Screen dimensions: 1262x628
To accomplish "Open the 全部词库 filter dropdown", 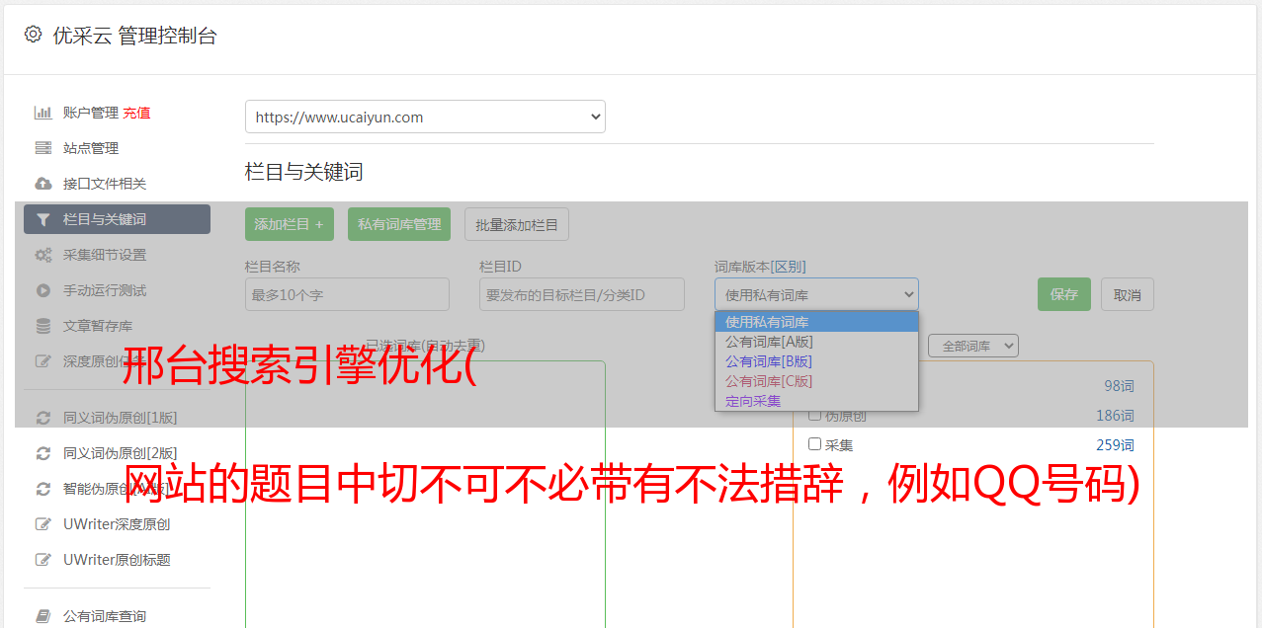I will (972, 346).
